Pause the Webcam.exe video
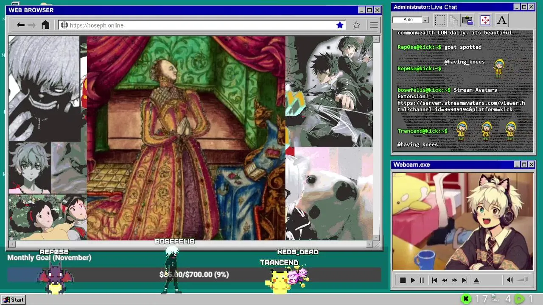The height and width of the screenshot is (305, 543). click(x=422, y=280)
